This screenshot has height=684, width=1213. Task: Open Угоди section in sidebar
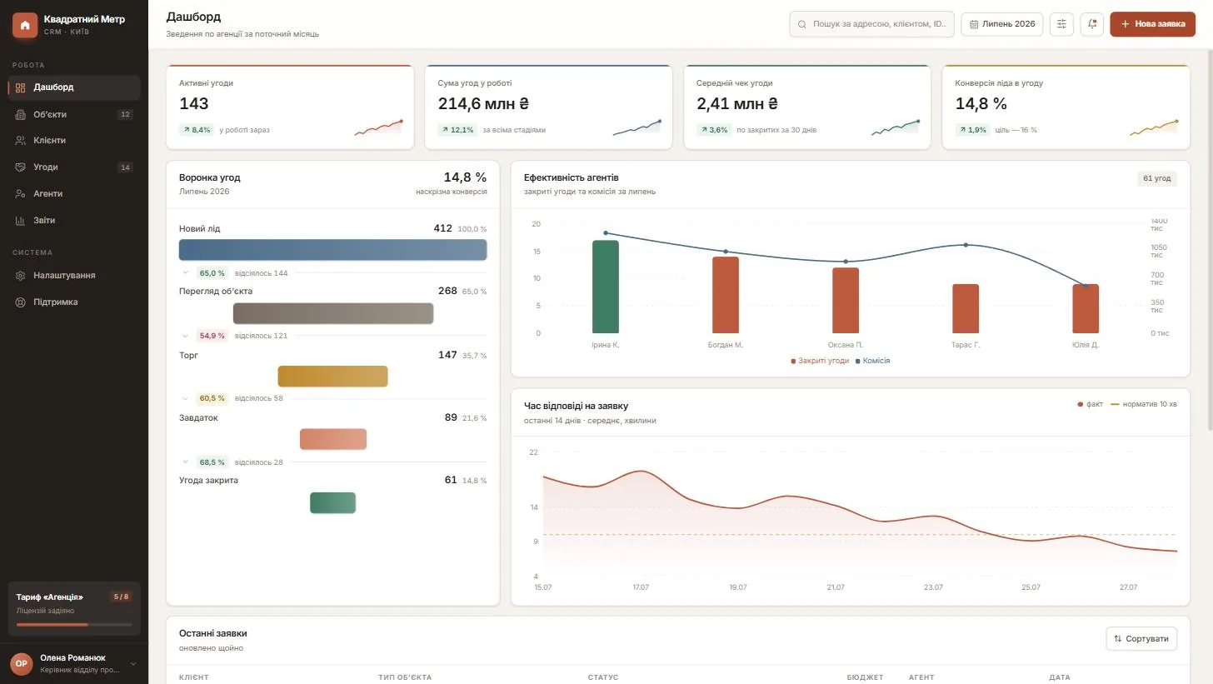point(74,167)
